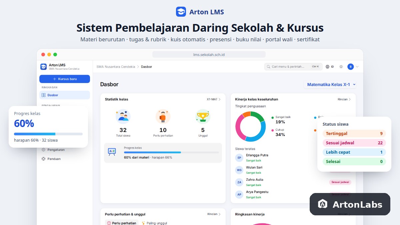Open student Zahra Aulia
This screenshot has width=400, height=225.
click(255, 180)
